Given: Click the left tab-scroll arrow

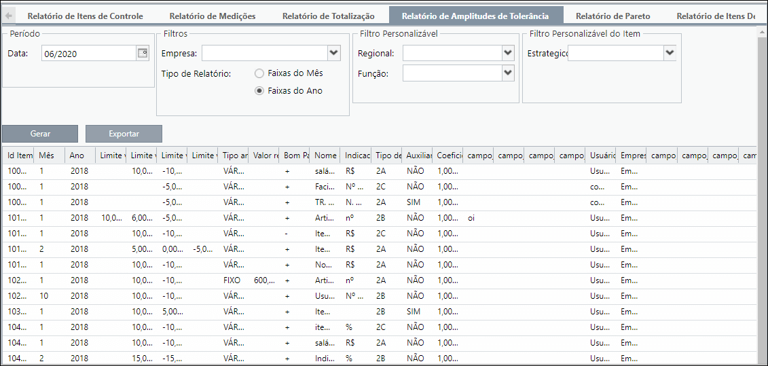Looking at the screenshot, I should point(9,16).
